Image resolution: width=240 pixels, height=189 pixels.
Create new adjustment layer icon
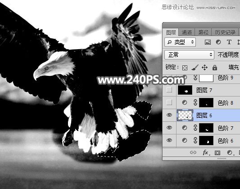click(230, 152)
